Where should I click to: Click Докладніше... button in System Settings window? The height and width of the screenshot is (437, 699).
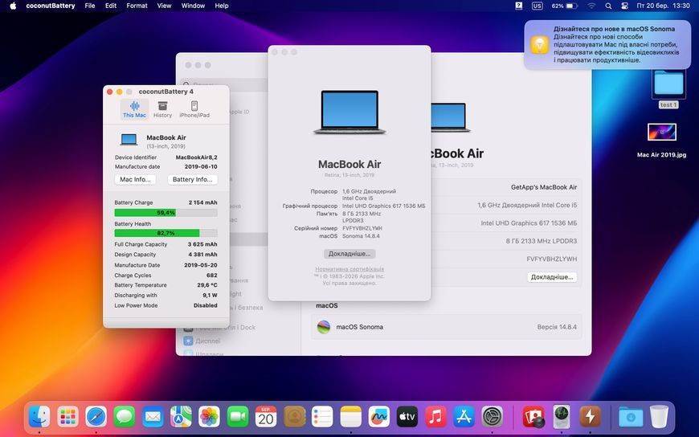tap(552, 277)
